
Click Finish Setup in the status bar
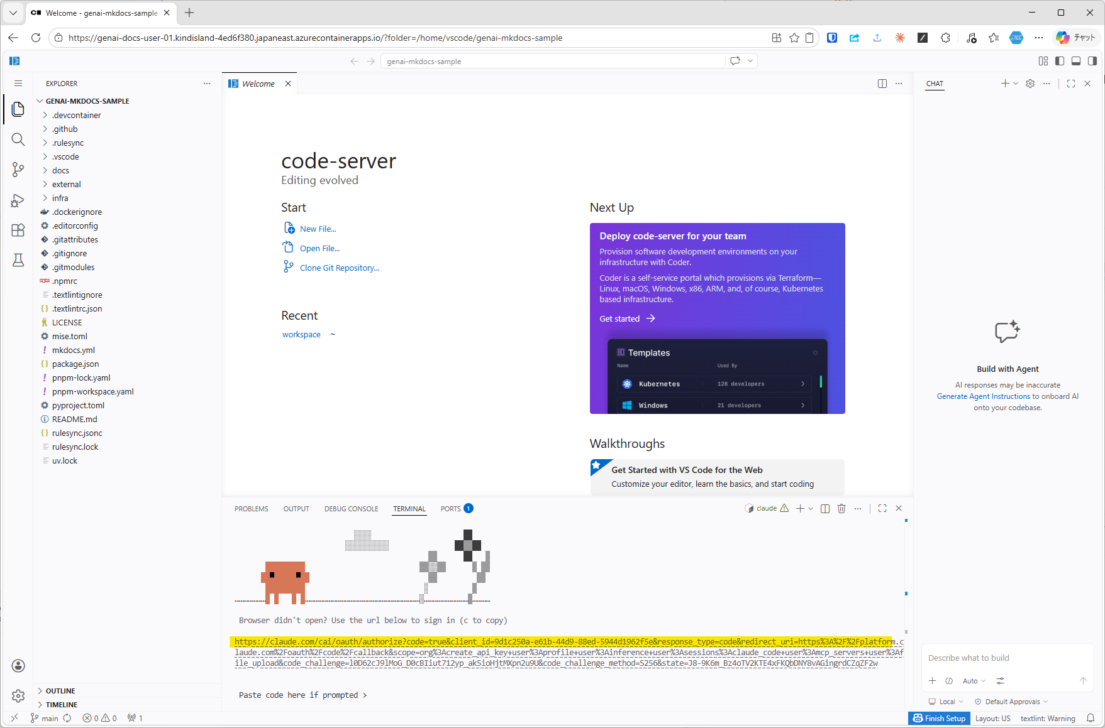click(x=939, y=718)
